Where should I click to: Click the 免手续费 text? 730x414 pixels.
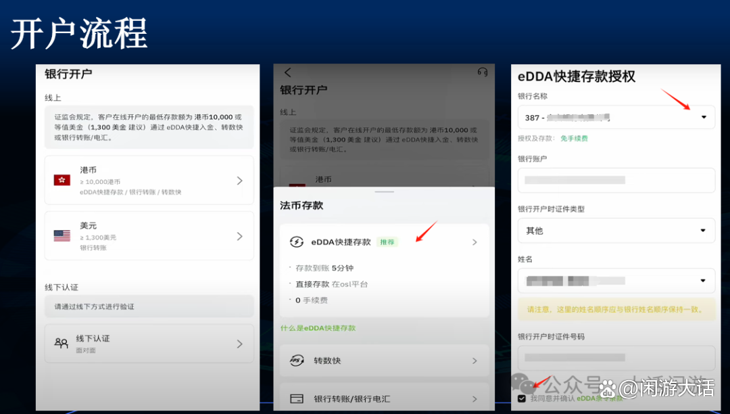click(x=574, y=138)
